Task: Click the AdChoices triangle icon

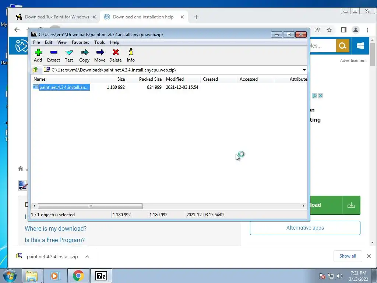Action: pos(314,96)
